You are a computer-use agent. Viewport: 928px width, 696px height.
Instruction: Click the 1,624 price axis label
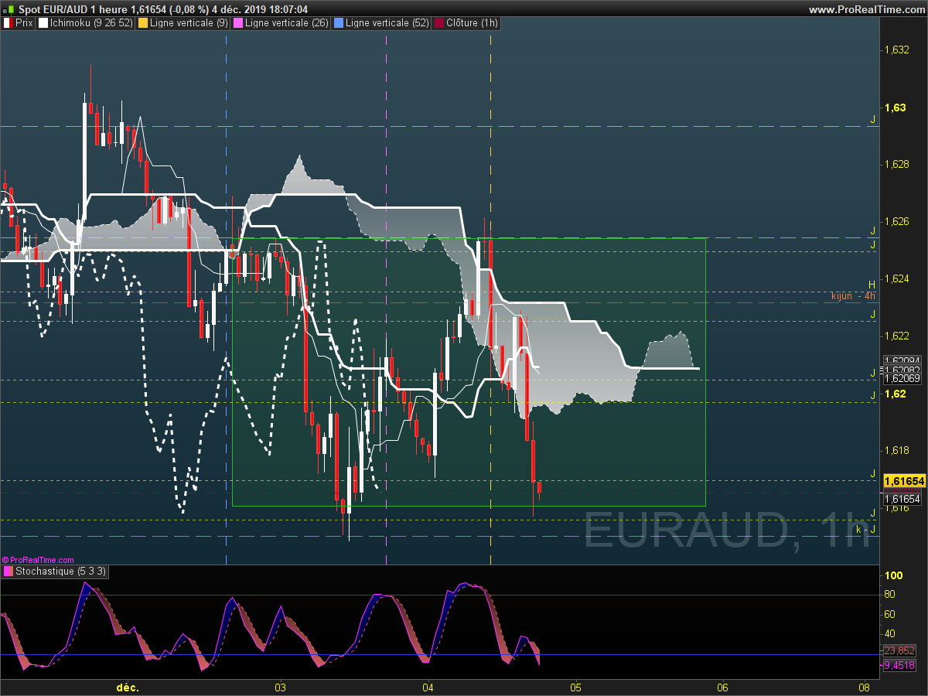tap(896, 278)
